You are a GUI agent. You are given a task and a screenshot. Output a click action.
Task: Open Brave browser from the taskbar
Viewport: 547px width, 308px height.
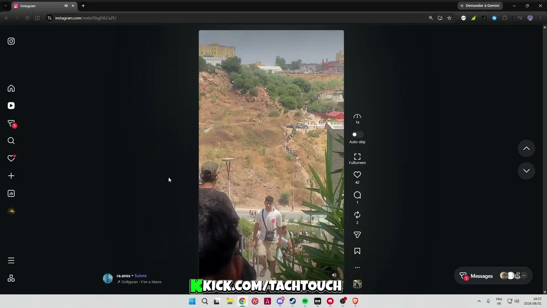coord(355,301)
